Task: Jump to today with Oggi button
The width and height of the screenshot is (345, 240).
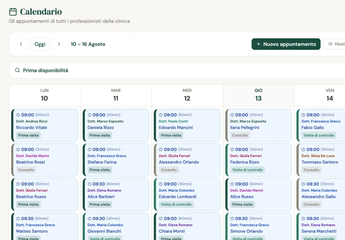Action: (40, 44)
